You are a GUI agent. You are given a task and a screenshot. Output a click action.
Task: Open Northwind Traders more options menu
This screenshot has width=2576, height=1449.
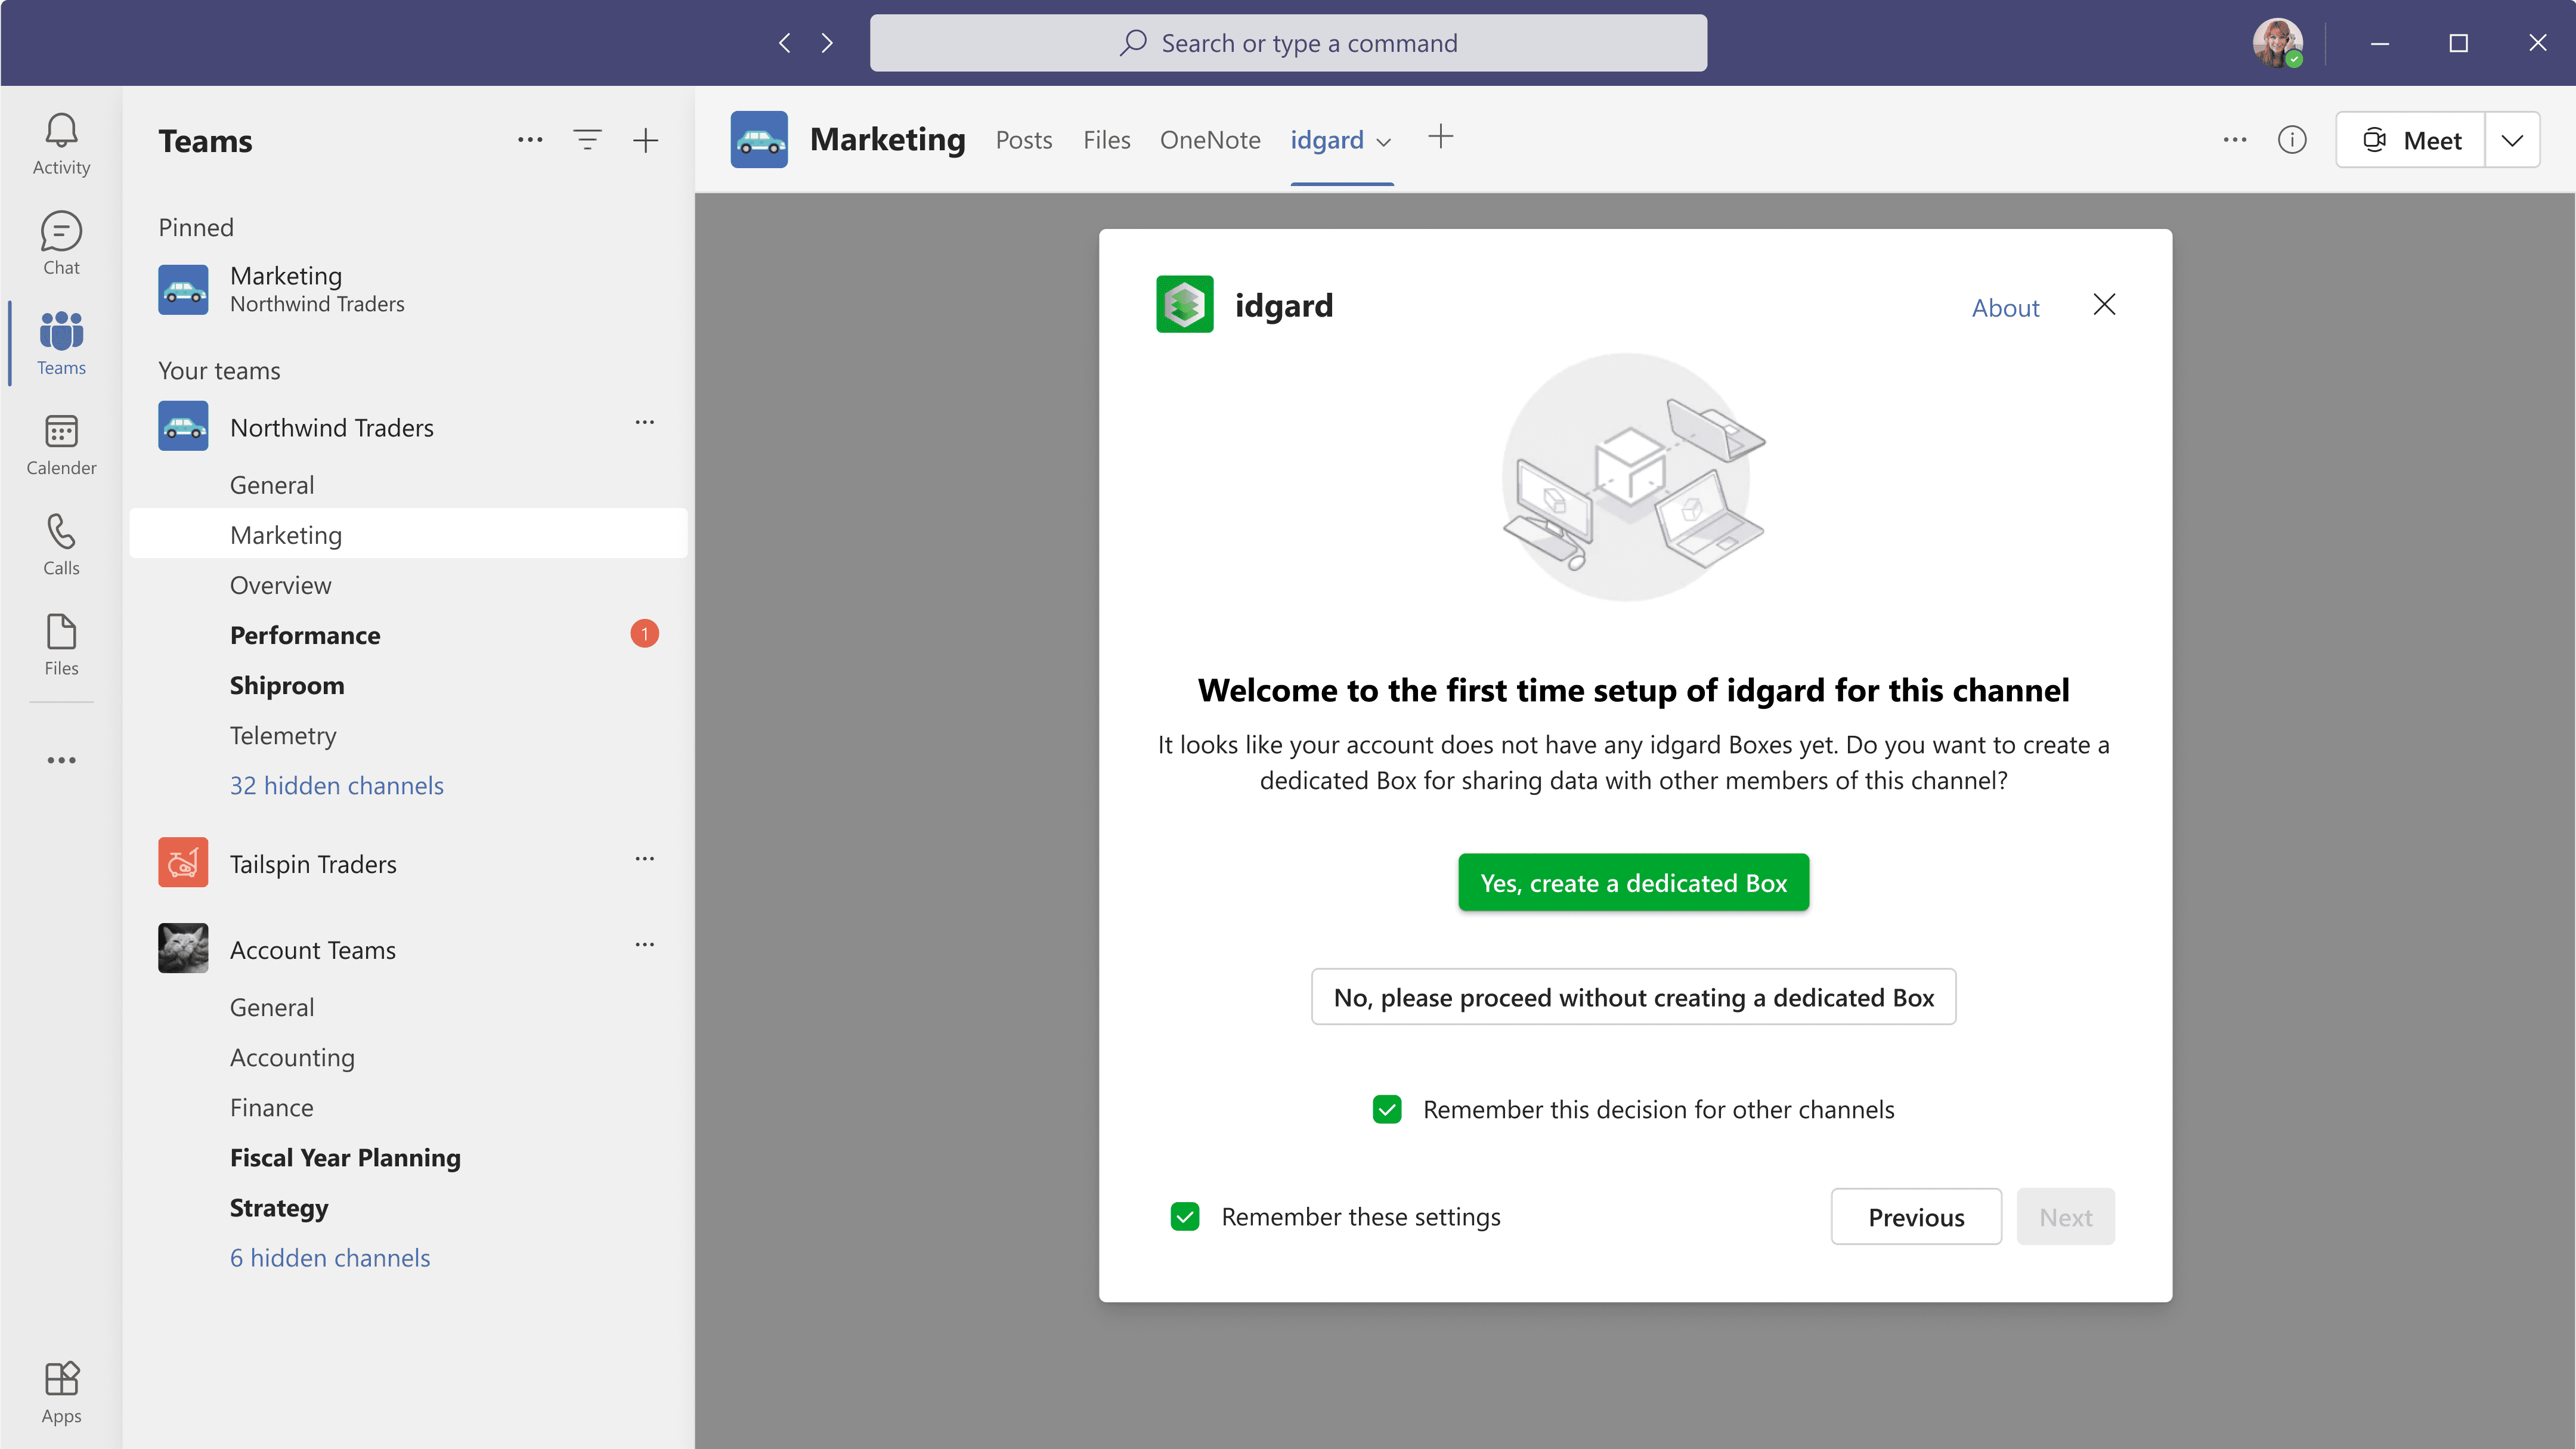[644, 423]
